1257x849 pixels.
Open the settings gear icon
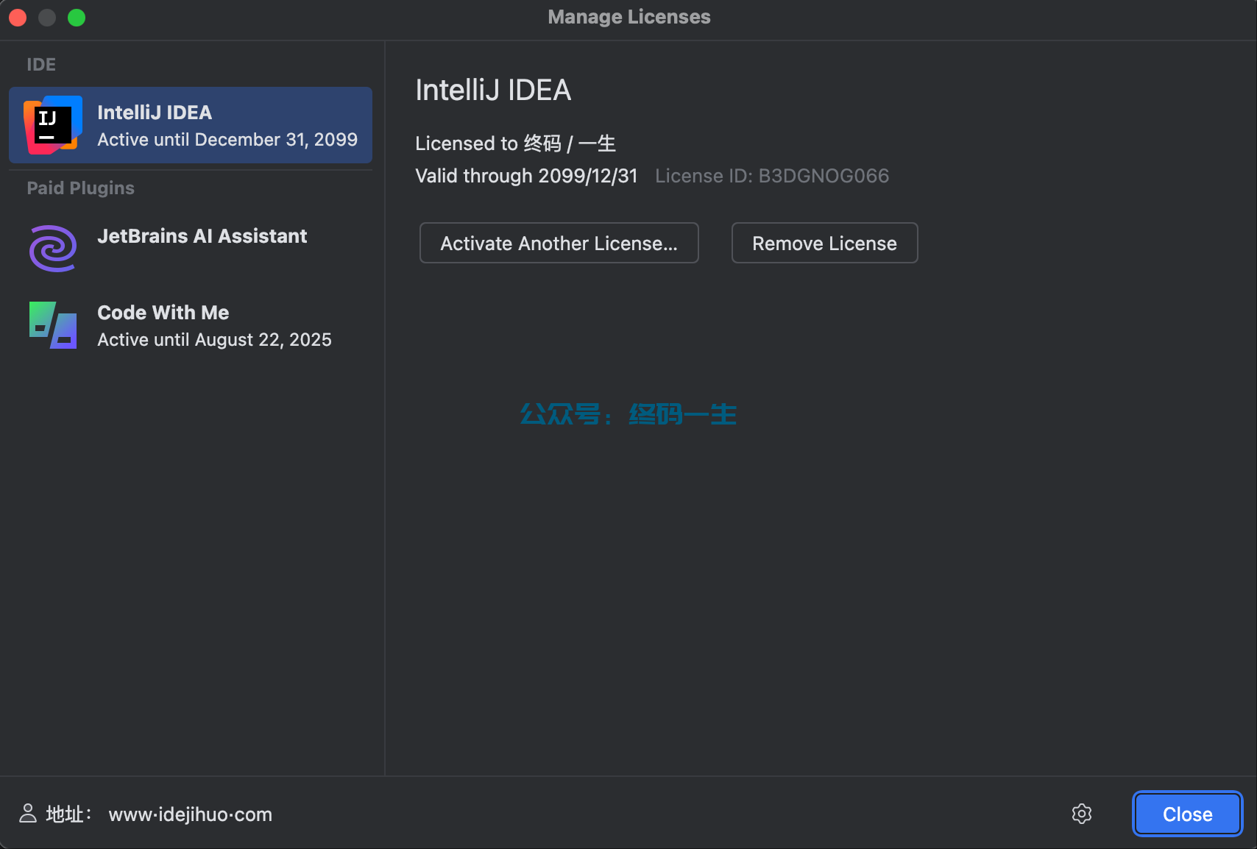[x=1081, y=814]
